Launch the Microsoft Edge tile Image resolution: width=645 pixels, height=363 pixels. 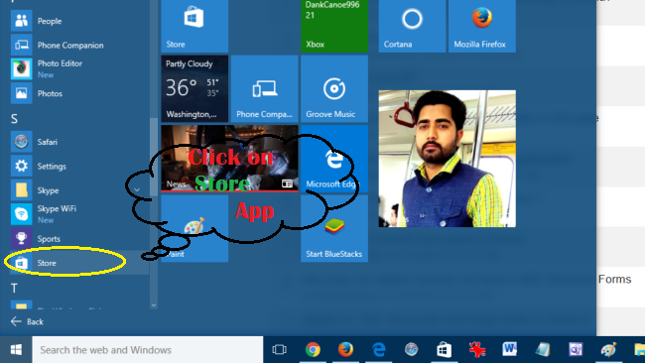334,159
